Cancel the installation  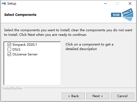(122, 96)
